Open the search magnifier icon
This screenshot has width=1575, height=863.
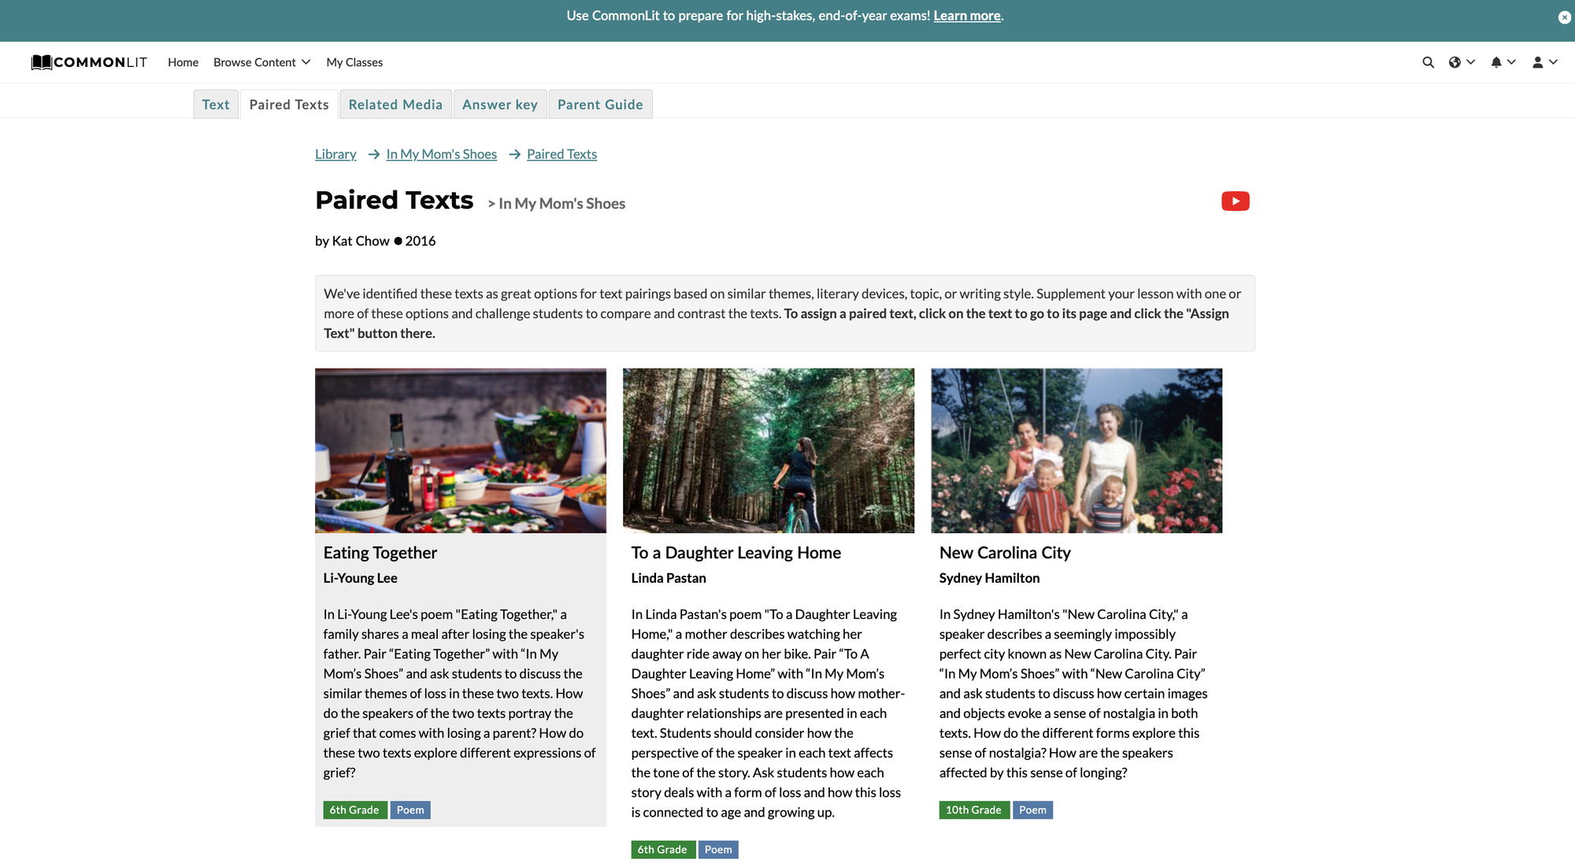(x=1428, y=62)
